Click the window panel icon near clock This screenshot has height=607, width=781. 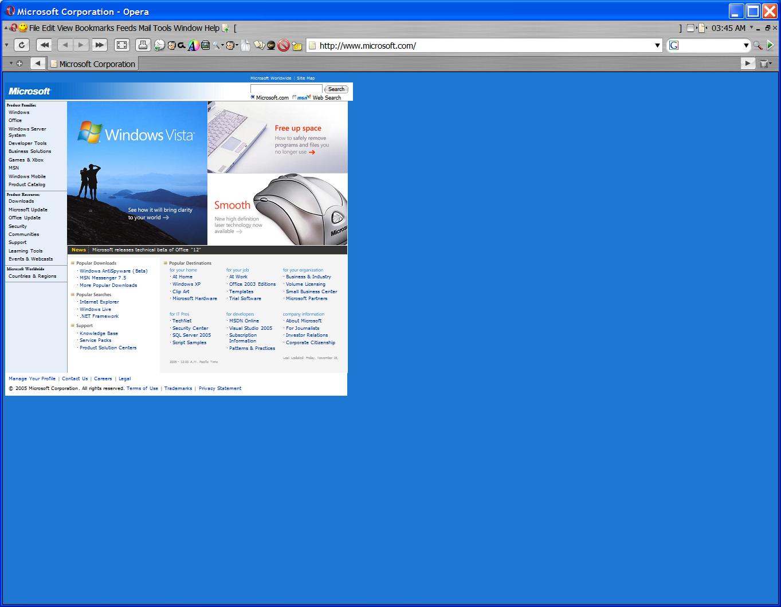coord(690,28)
